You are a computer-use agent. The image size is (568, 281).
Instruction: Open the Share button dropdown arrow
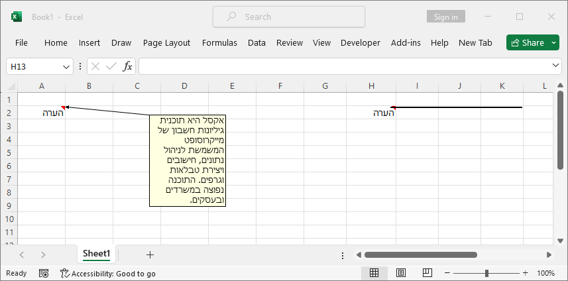coord(554,42)
